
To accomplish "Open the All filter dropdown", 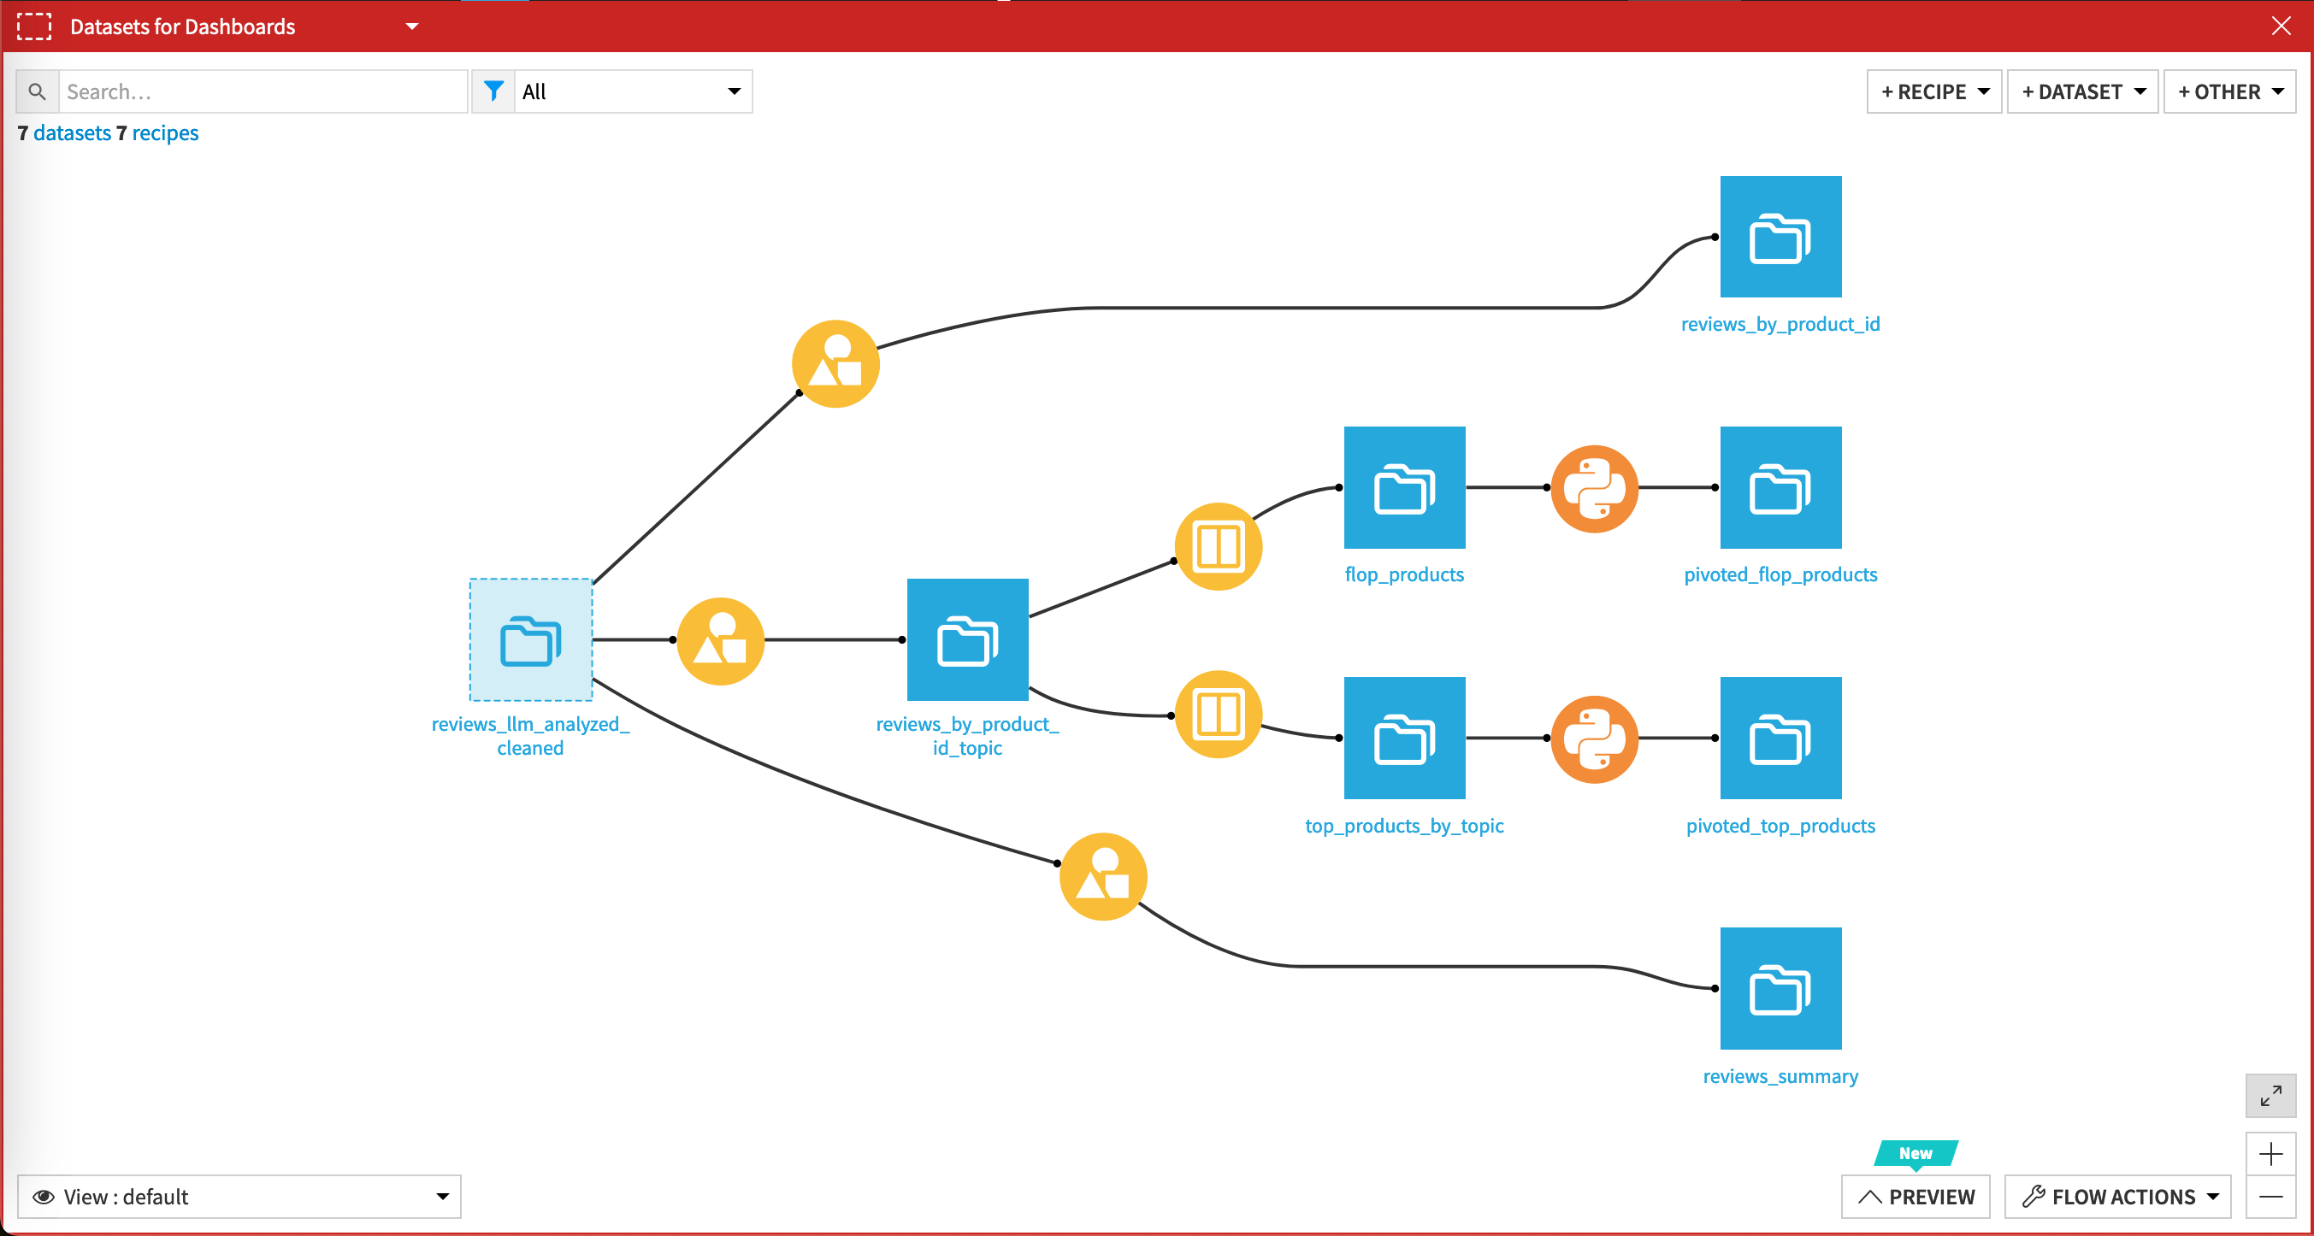I will [x=633, y=91].
